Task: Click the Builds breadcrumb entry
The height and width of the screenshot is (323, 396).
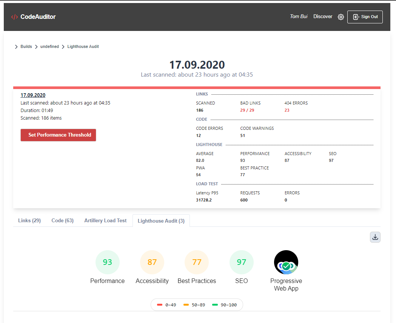Action: [26, 46]
